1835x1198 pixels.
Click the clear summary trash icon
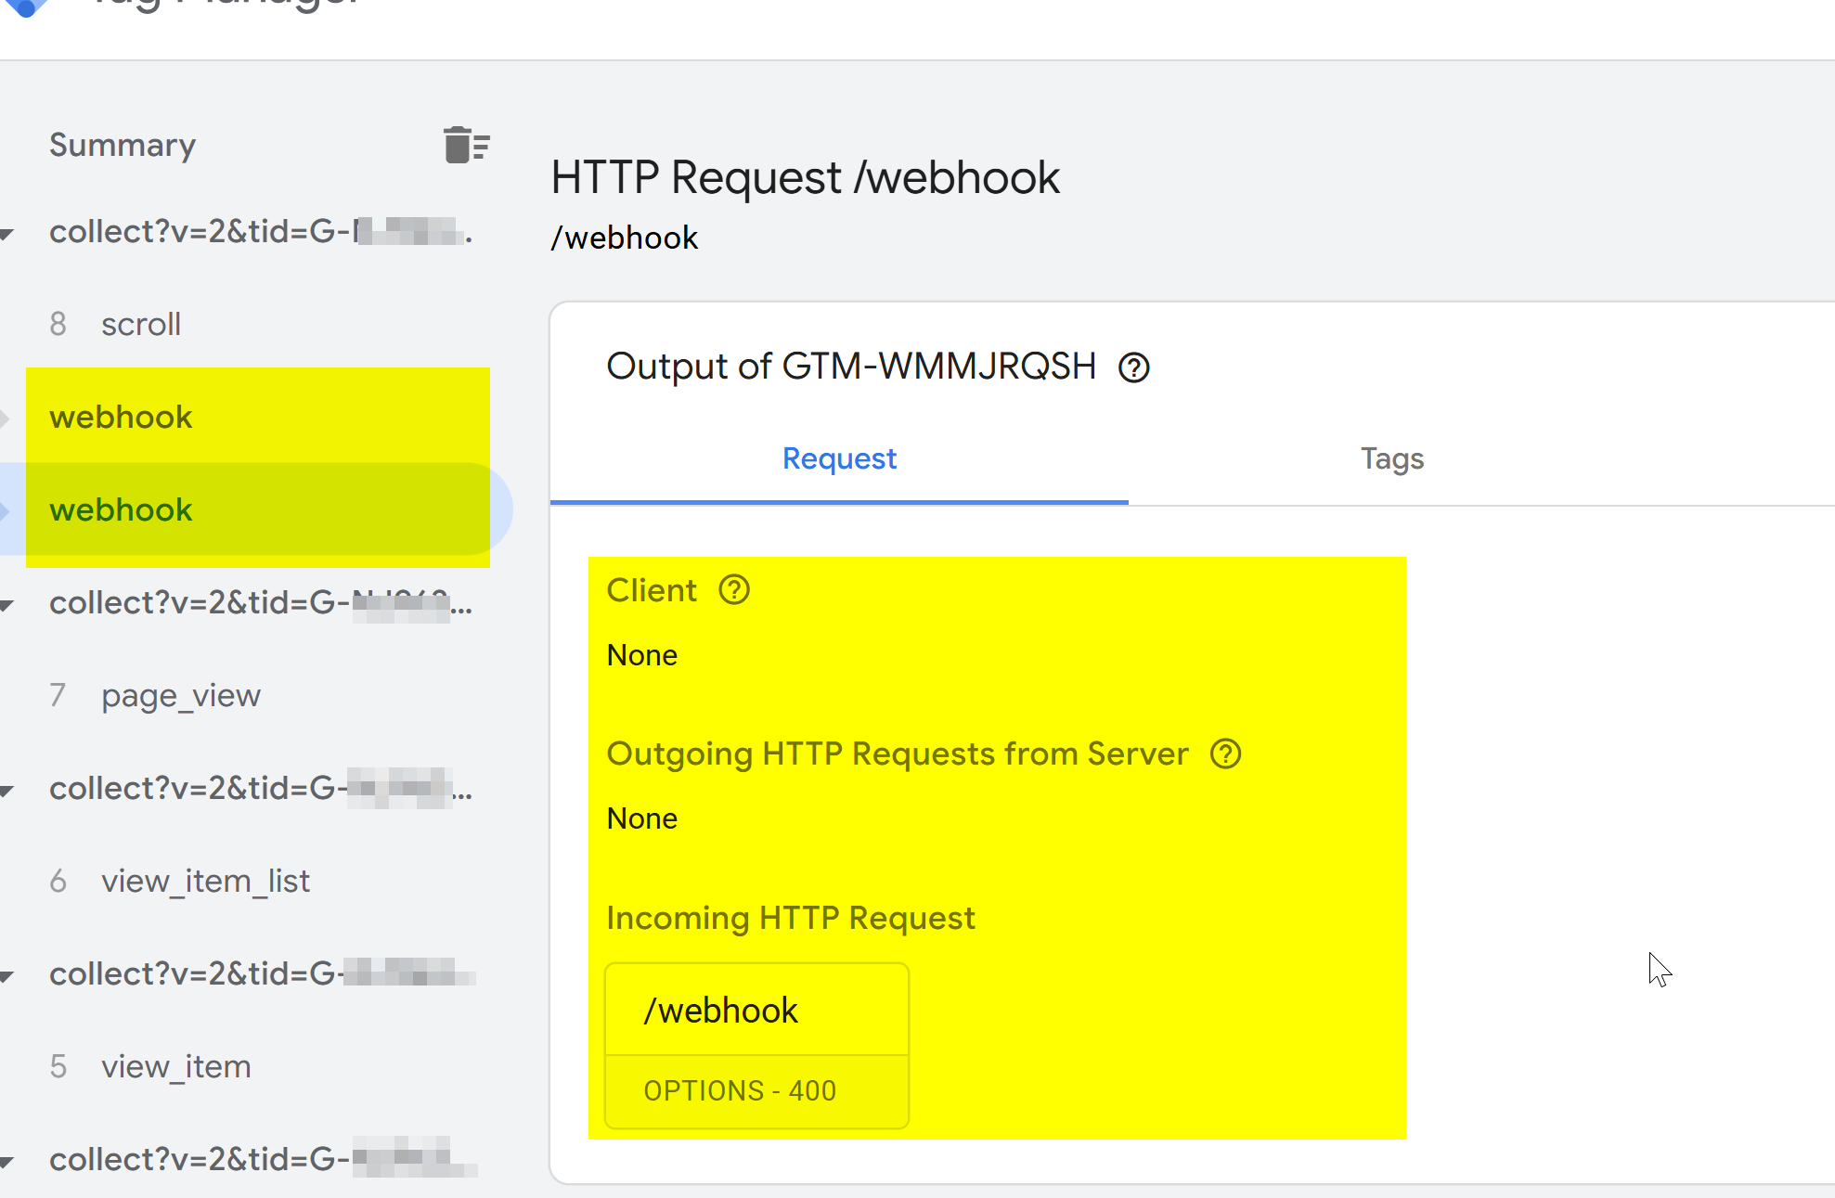[466, 145]
